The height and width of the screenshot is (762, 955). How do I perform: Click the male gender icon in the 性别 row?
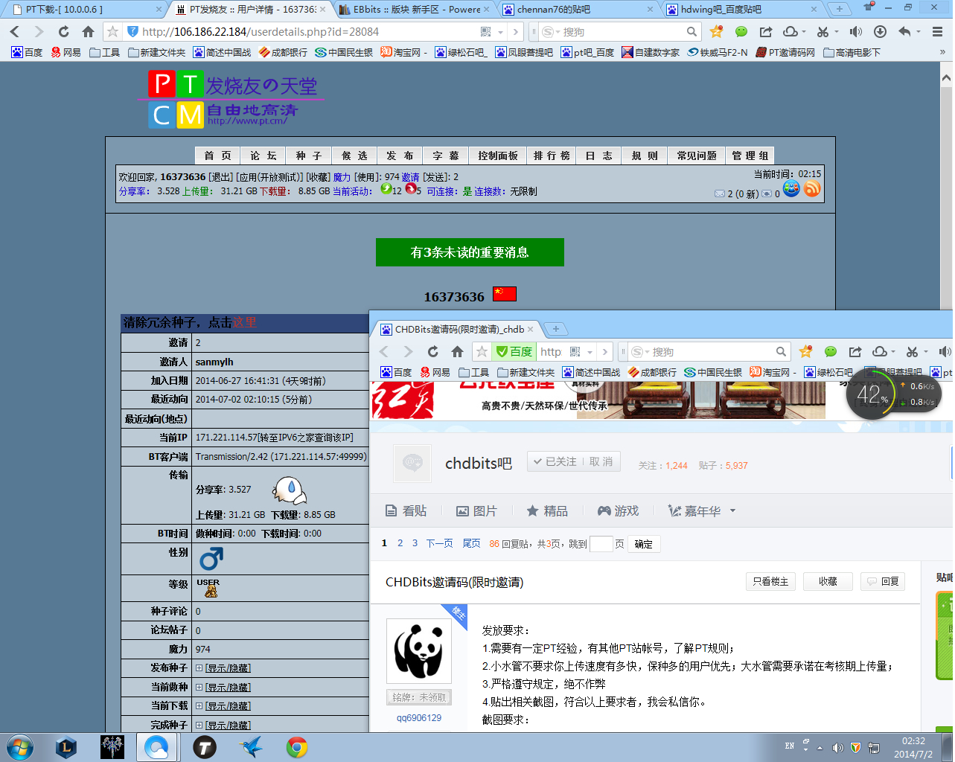[x=211, y=558]
